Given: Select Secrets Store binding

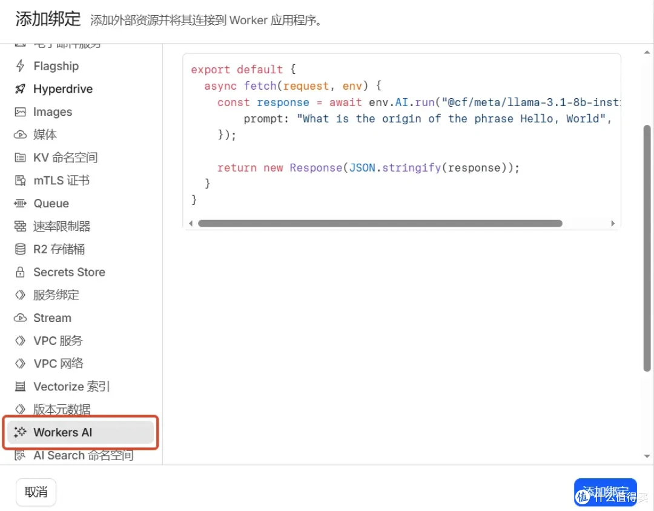Looking at the screenshot, I should (81, 272).
